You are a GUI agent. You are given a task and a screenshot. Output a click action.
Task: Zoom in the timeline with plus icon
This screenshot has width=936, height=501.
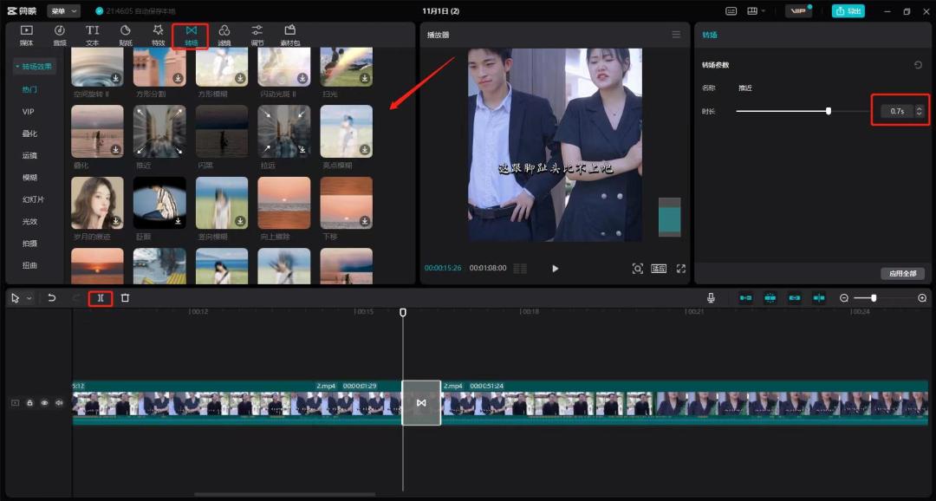pos(922,298)
